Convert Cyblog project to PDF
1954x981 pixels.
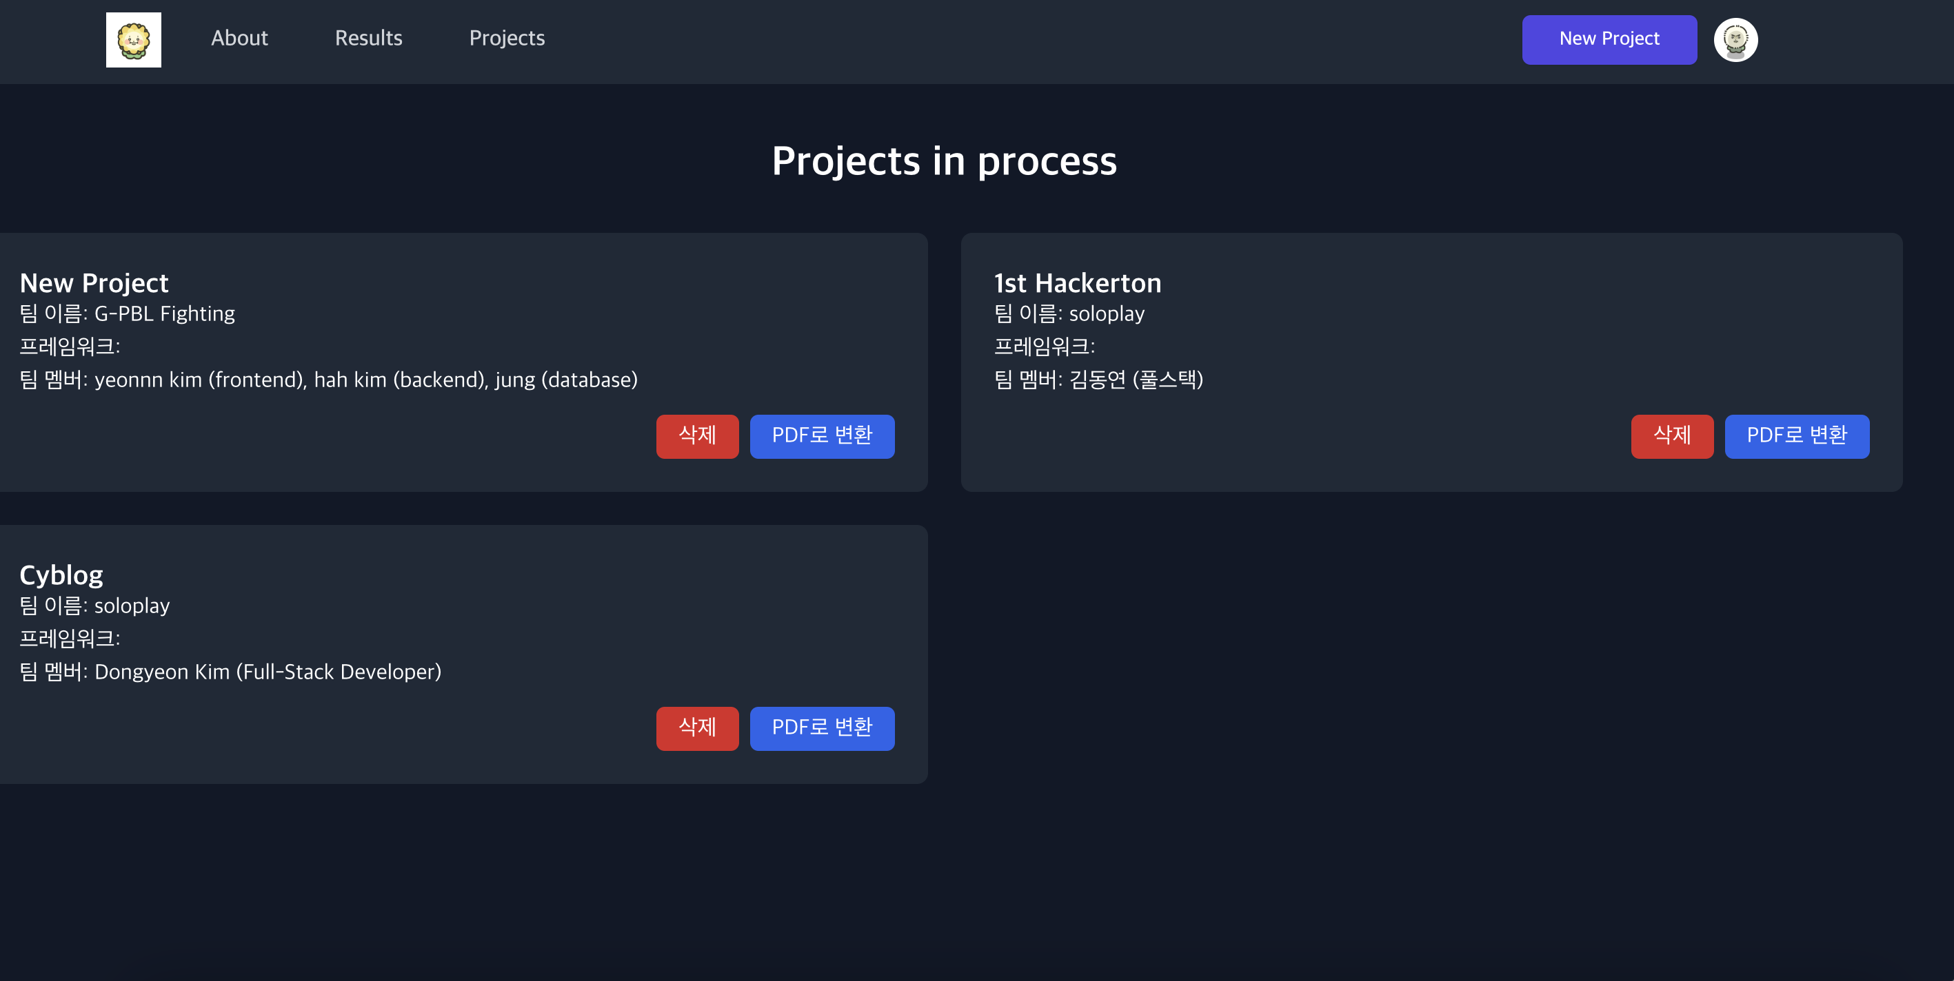(x=821, y=727)
